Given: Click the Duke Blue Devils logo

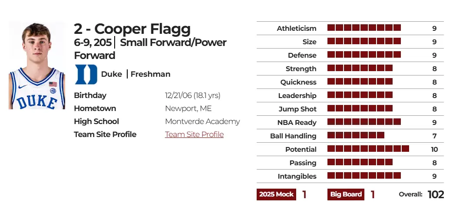Looking at the screenshot, I should [86, 74].
